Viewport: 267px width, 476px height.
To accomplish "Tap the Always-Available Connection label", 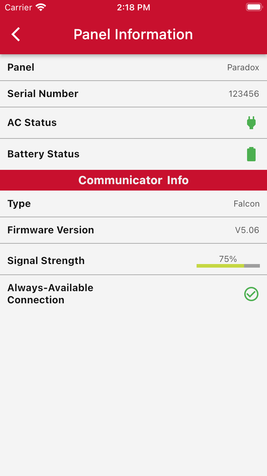I will click(50, 294).
